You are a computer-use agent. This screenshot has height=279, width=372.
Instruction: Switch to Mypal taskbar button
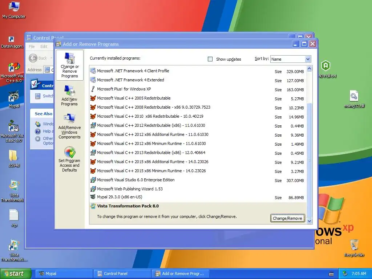(x=64, y=274)
